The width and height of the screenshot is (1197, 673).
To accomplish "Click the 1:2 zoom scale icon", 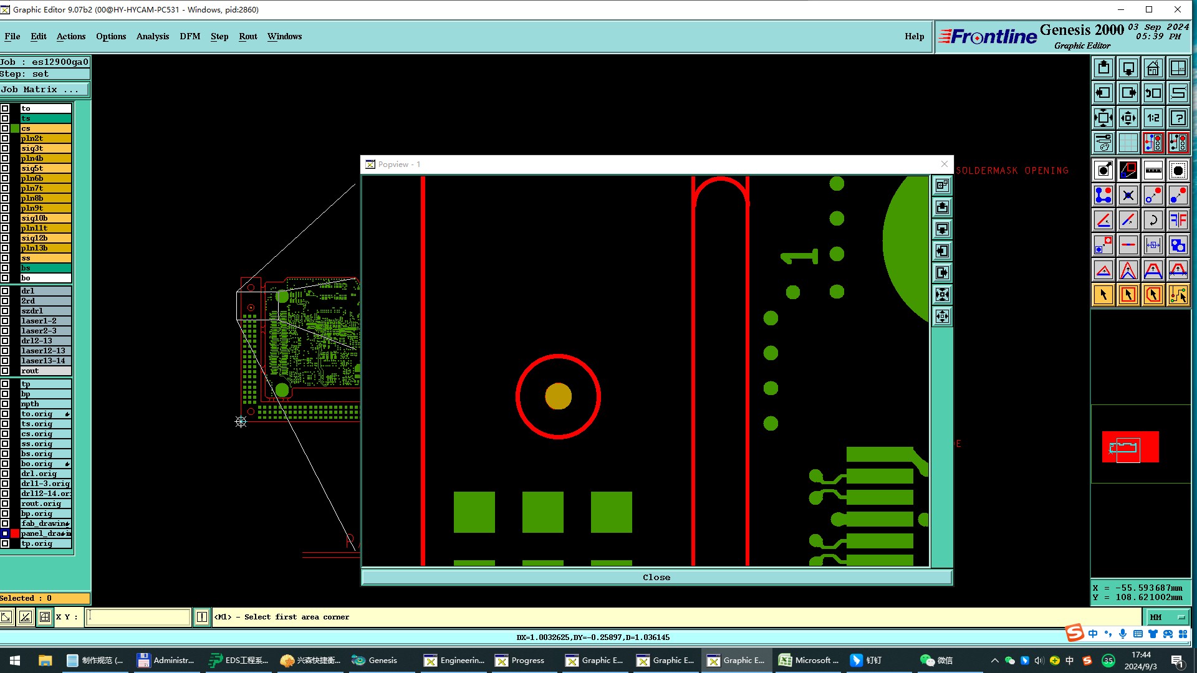I will 1153,118.
